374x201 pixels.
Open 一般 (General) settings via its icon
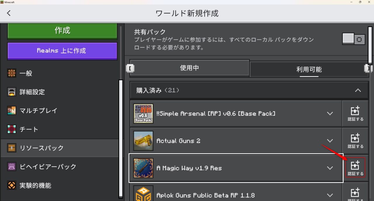[x=12, y=73]
